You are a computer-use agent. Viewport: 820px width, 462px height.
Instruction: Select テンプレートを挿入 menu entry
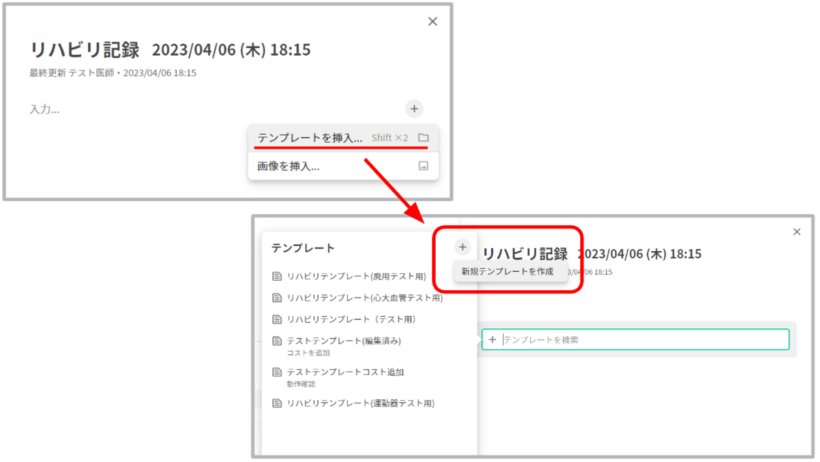click(310, 138)
